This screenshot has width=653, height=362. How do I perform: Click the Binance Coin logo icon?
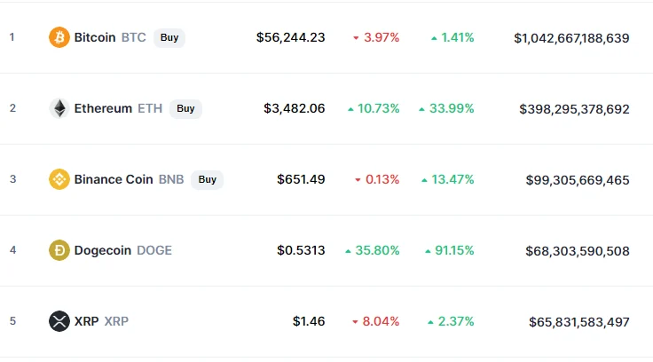[59, 179]
